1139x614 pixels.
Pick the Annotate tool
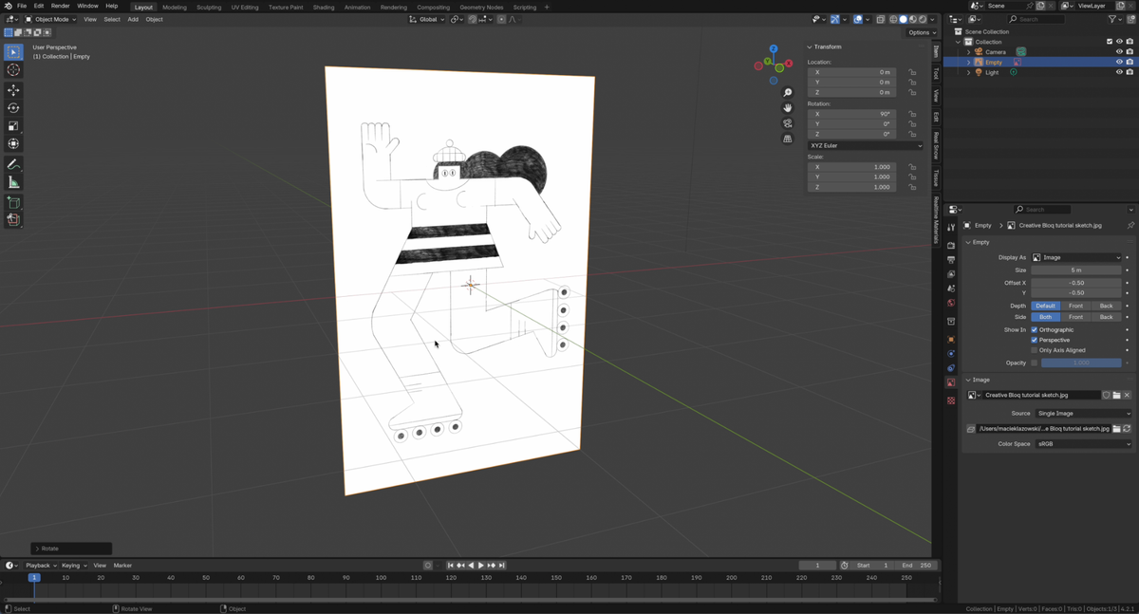click(x=13, y=163)
